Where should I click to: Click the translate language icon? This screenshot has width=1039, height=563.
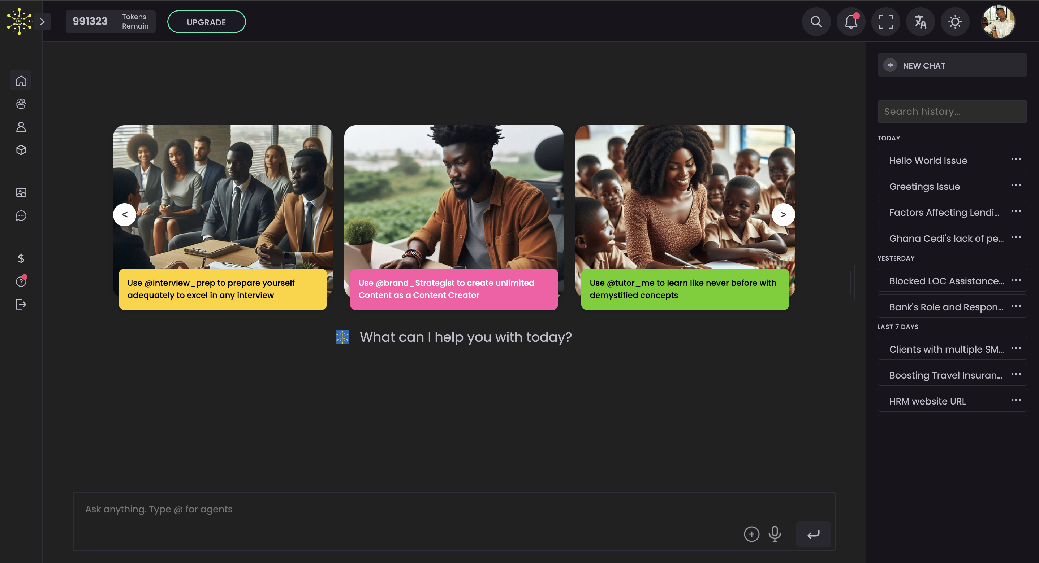(920, 22)
